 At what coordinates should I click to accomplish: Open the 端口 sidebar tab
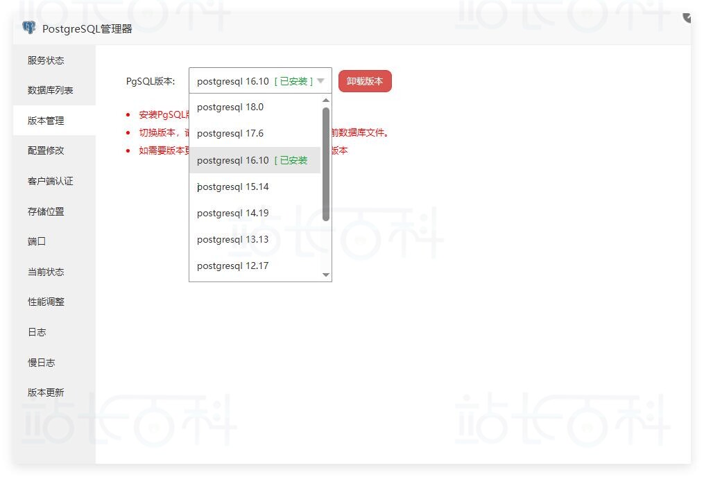[x=54, y=241]
